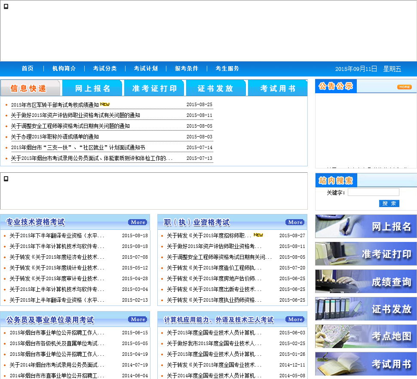Screen dimensions: 417x379
Task: Open 关于2015年上半年计算机技术与软件专 link
Action: (x=57, y=289)
